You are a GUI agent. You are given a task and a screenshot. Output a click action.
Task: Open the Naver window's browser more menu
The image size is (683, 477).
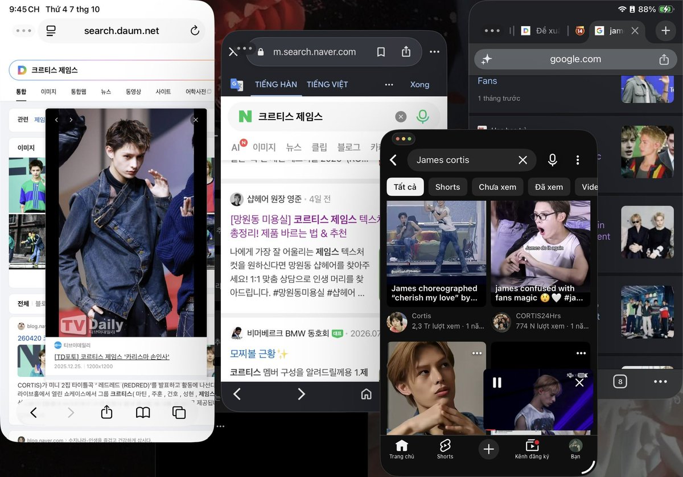(434, 52)
